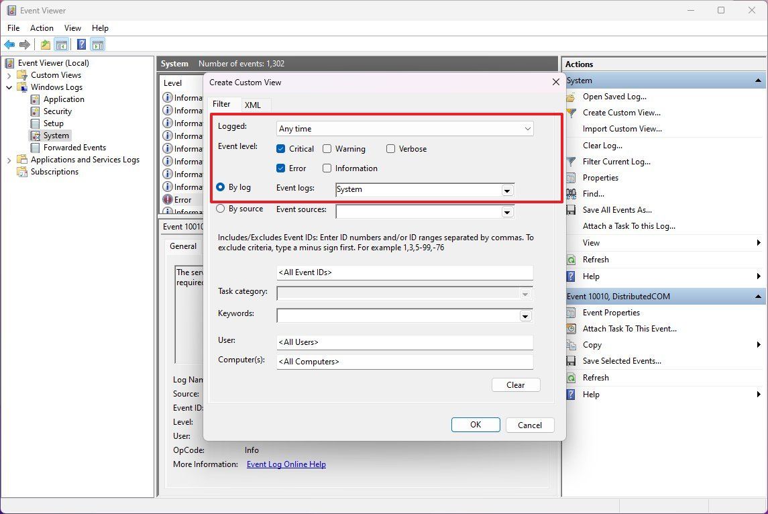Screen dimensions: 768x514
Task: Expand the Event logs dropdown showing System
Action: coord(508,190)
